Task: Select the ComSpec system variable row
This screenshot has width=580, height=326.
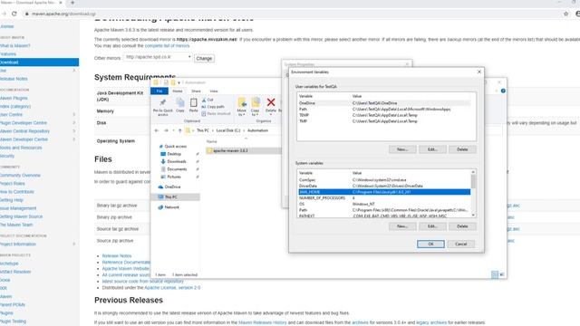Action: 384,180
